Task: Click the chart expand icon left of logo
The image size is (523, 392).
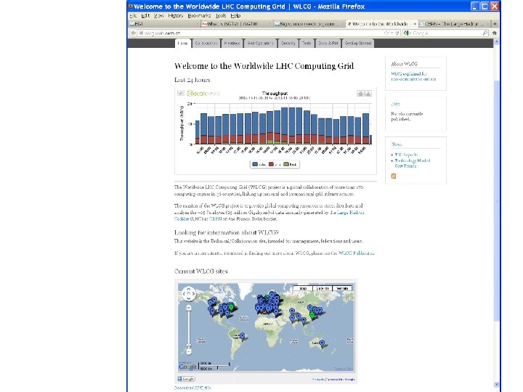Action: pyautogui.click(x=181, y=93)
